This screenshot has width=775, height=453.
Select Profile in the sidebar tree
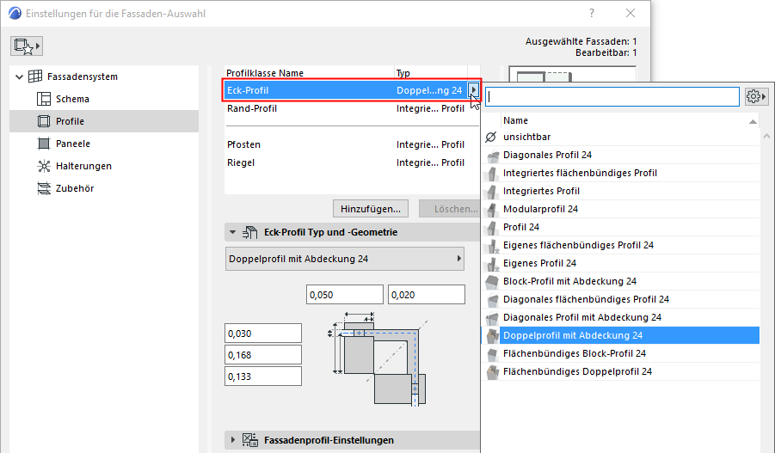tap(70, 121)
